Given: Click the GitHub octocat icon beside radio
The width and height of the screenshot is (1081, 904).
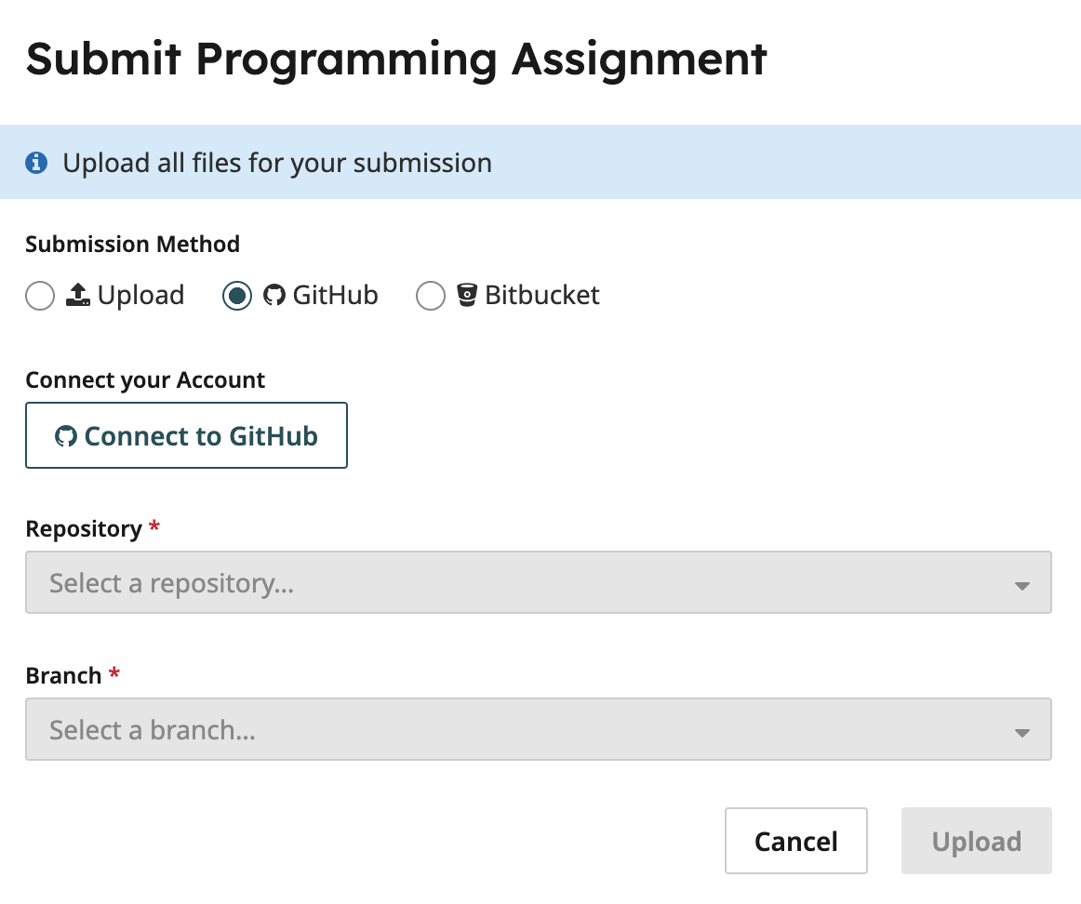Looking at the screenshot, I should point(274,295).
